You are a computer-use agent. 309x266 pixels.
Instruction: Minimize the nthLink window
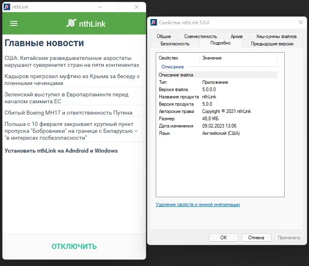pyautogui.click(x=100, y=7)
